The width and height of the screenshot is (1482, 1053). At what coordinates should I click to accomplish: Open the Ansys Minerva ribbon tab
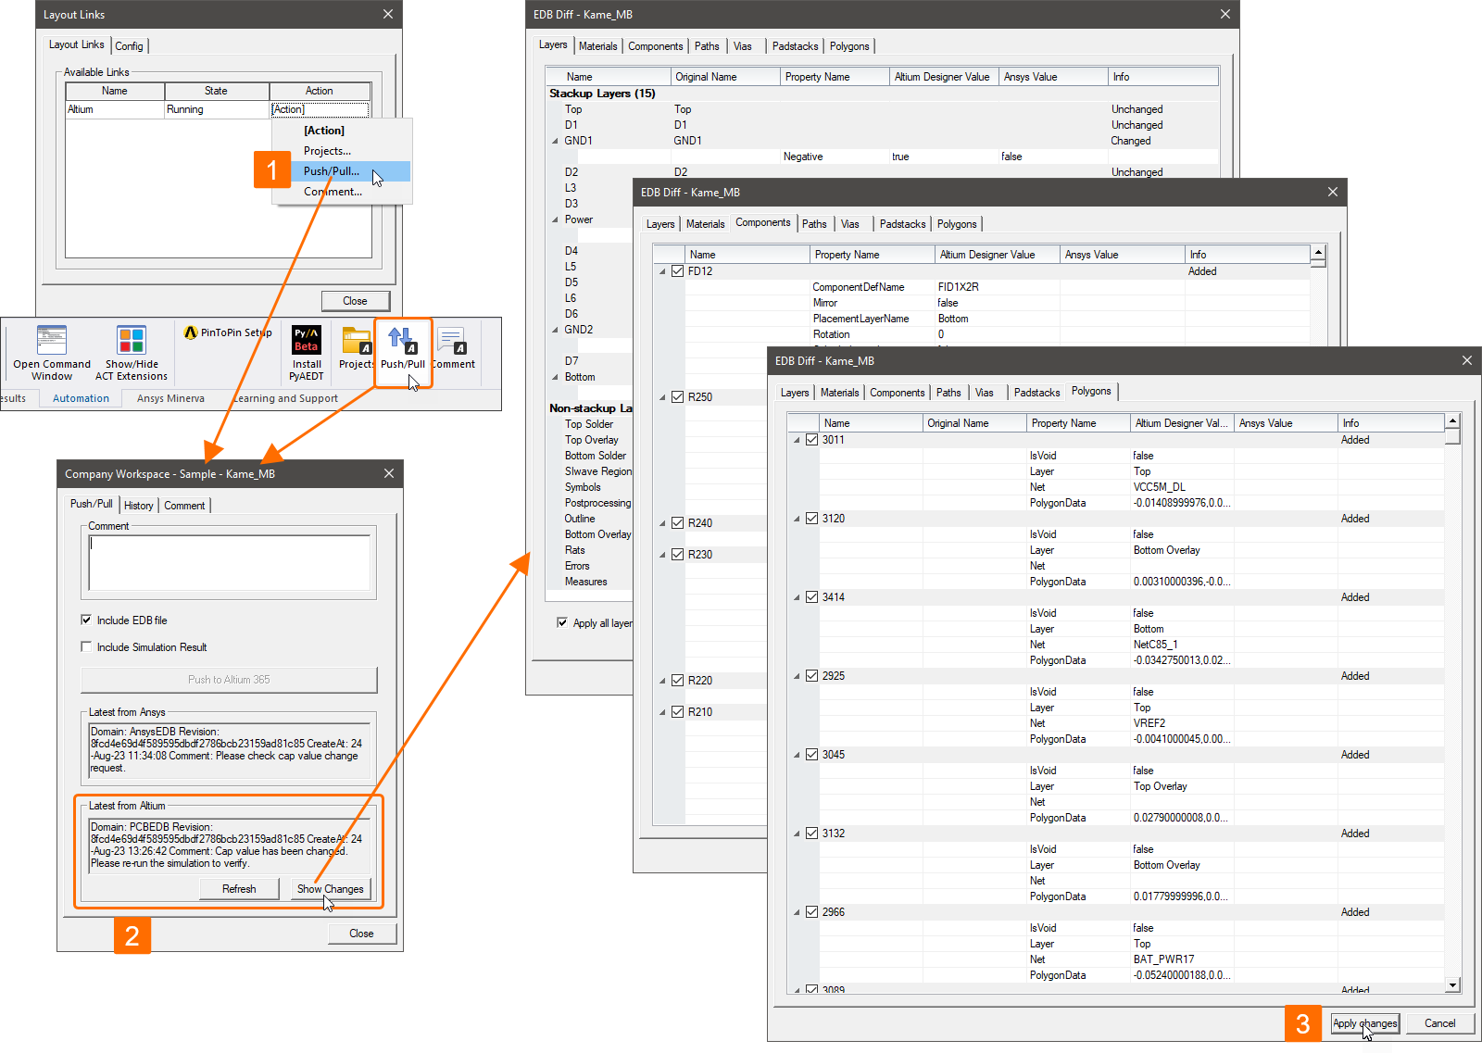170,398
